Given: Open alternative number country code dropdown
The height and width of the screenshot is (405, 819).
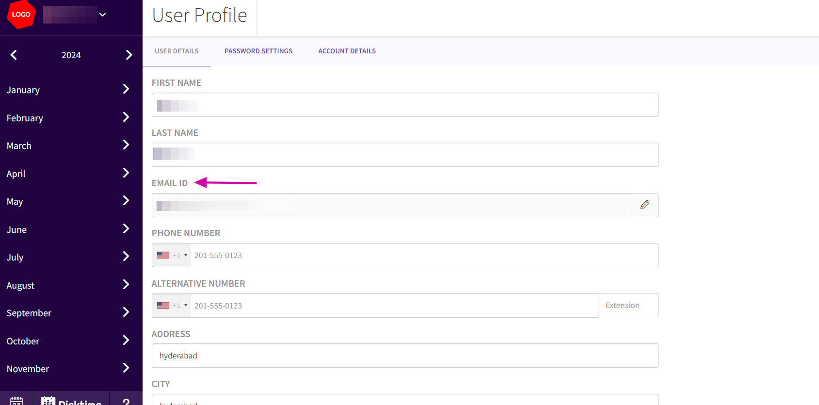Looking at the screenshot, I should 172,306.
